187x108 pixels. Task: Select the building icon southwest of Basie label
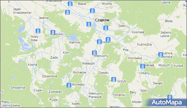tap(67, 12)
